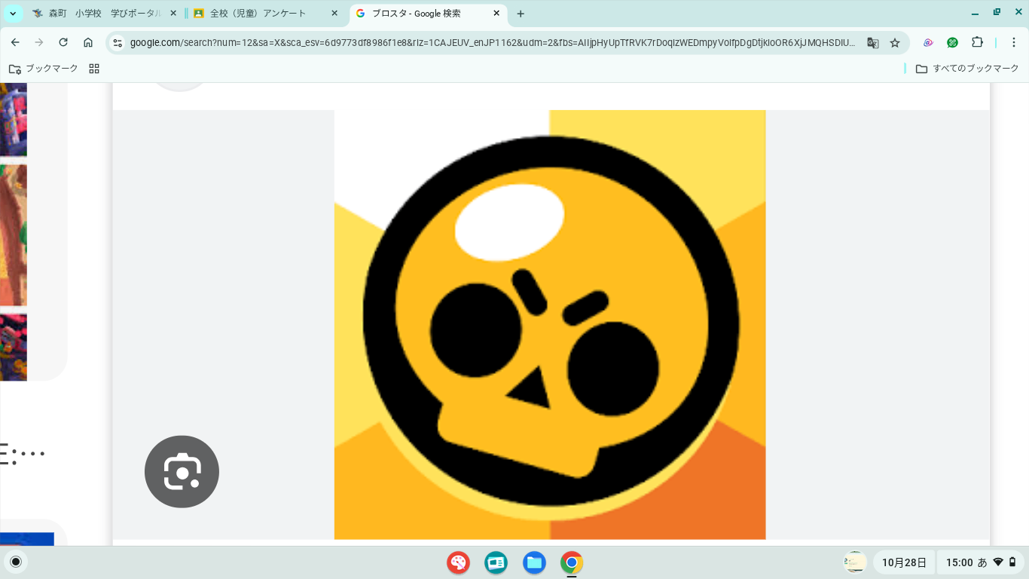Go back with the back arrow

click(x=16, y=43)
